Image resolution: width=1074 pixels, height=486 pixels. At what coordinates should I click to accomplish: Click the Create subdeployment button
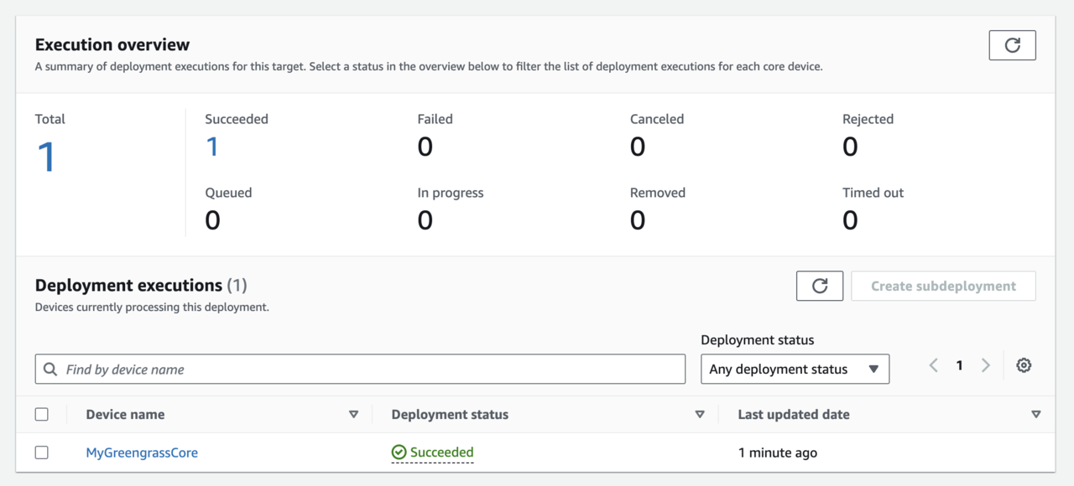943,286
